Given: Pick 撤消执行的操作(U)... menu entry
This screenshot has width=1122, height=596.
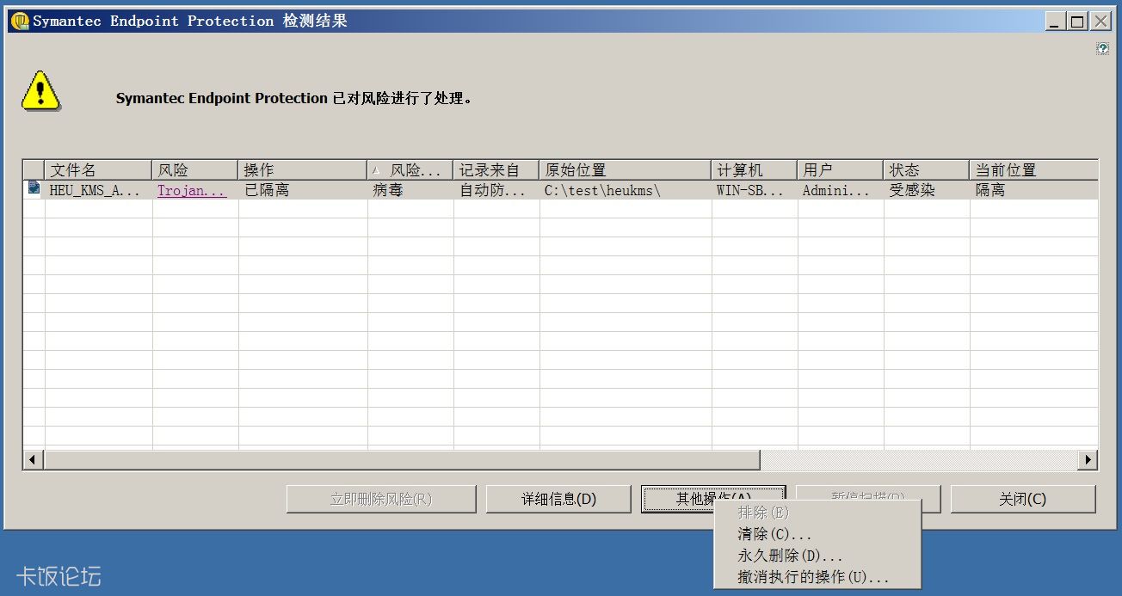Looking at the screenshot, I should [813, 577].
